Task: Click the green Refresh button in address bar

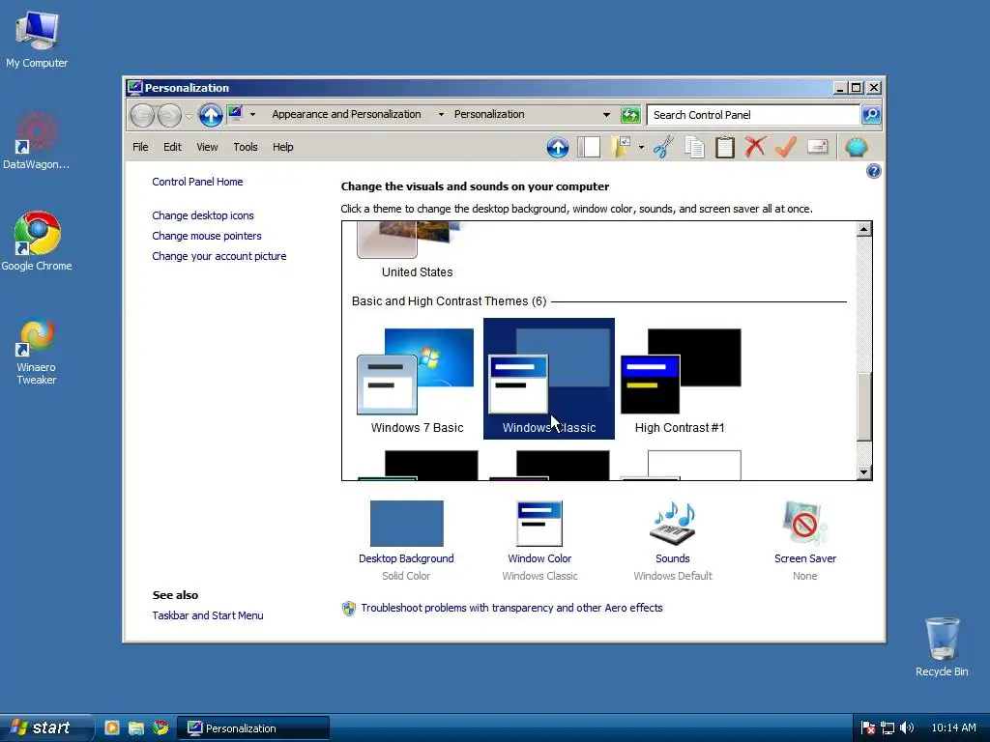Action: [630, 115]
